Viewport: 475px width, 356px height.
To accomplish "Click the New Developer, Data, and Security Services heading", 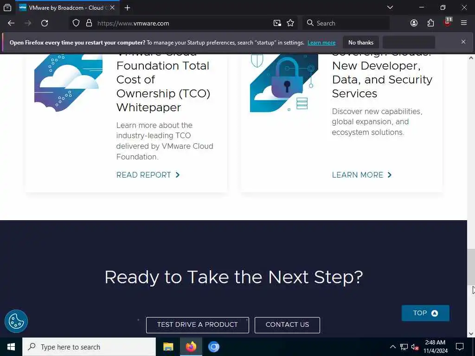I will point(382,77).
